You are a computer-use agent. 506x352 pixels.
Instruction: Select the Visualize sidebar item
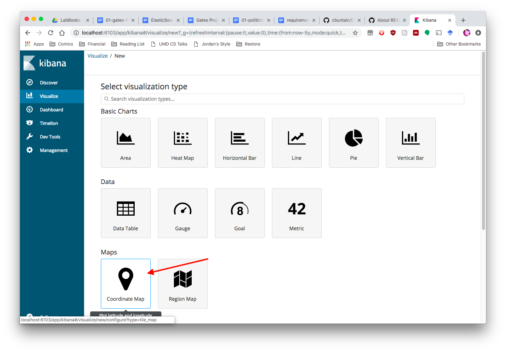point(52,96)
